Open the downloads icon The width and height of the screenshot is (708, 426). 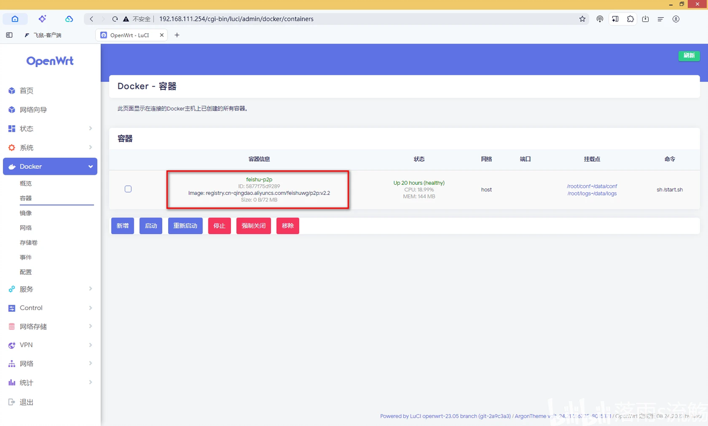pos(645,19)
